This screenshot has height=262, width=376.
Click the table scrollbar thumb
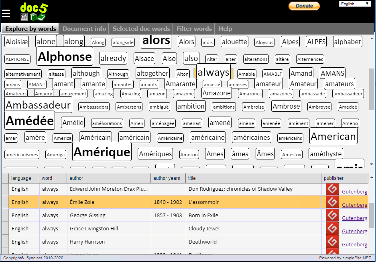pyautogui.click(x=372, y=215)
